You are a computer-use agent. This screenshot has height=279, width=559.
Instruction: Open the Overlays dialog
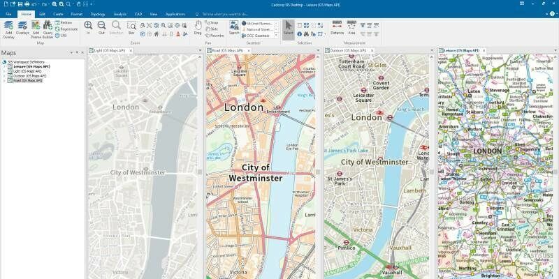(22, 28)
